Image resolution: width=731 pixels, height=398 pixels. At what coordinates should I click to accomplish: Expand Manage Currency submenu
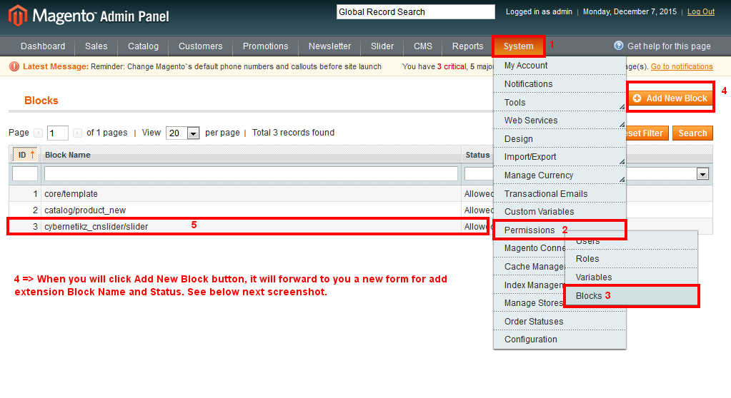click(622, 180)
